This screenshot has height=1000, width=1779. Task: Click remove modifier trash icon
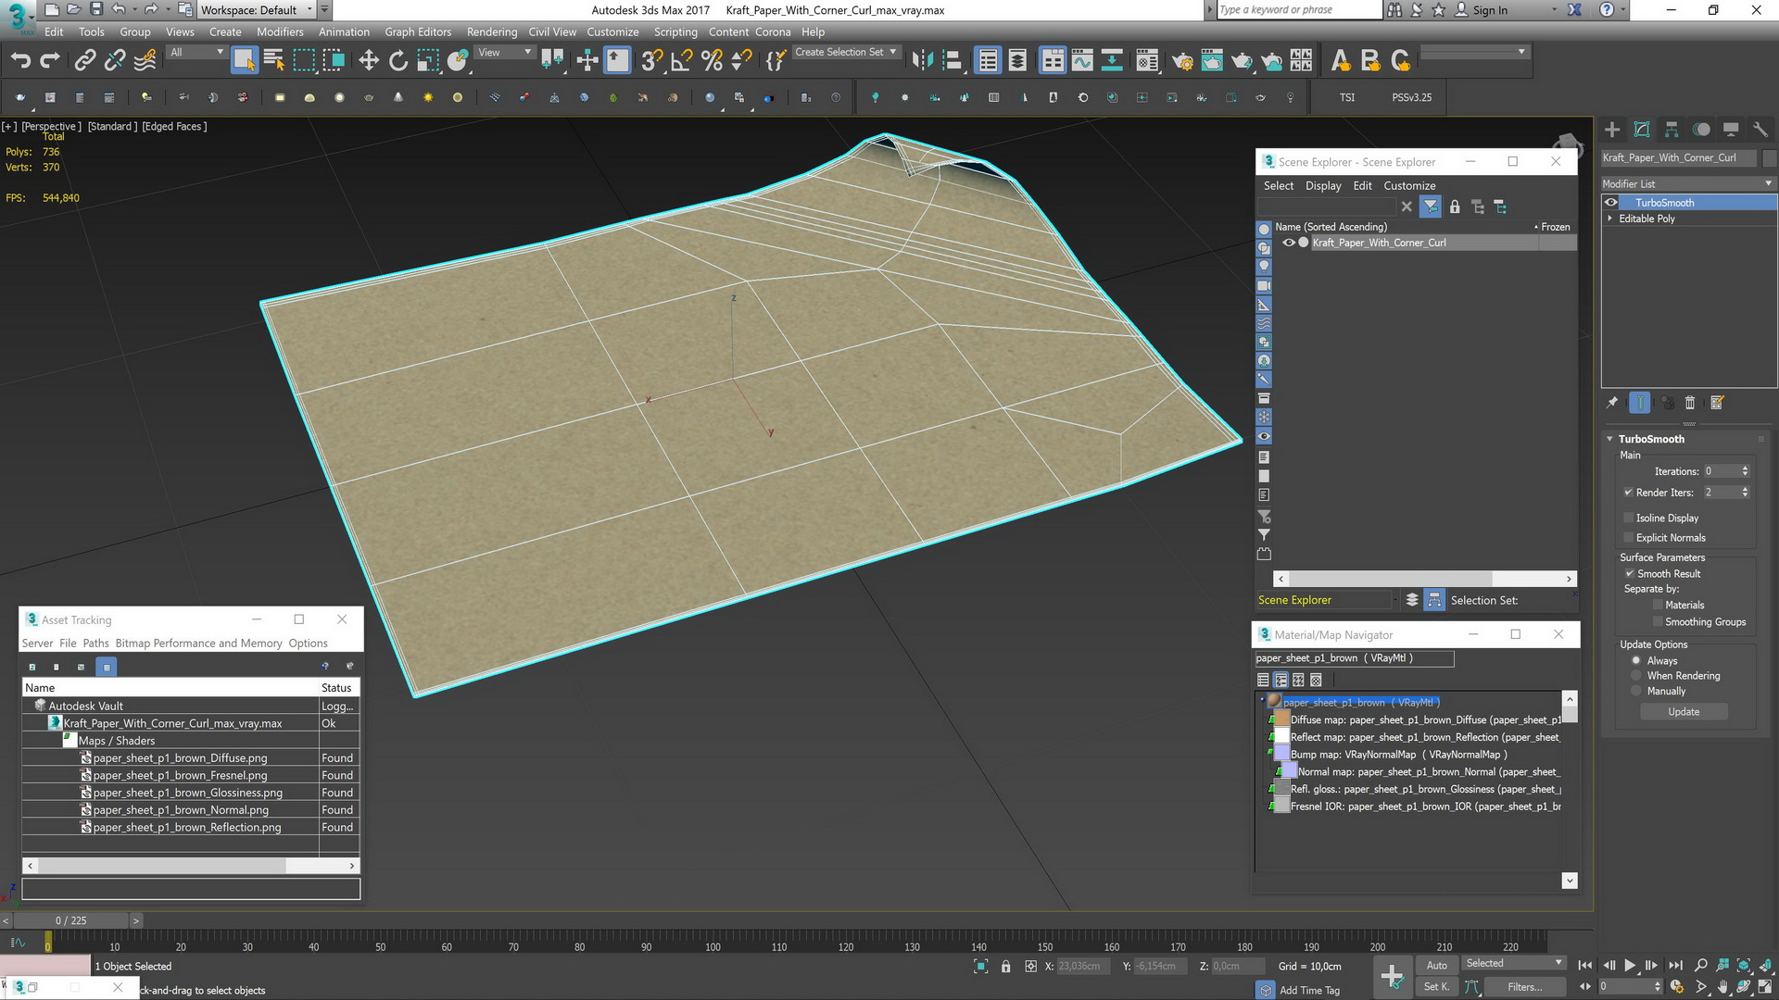point(1689,403)
